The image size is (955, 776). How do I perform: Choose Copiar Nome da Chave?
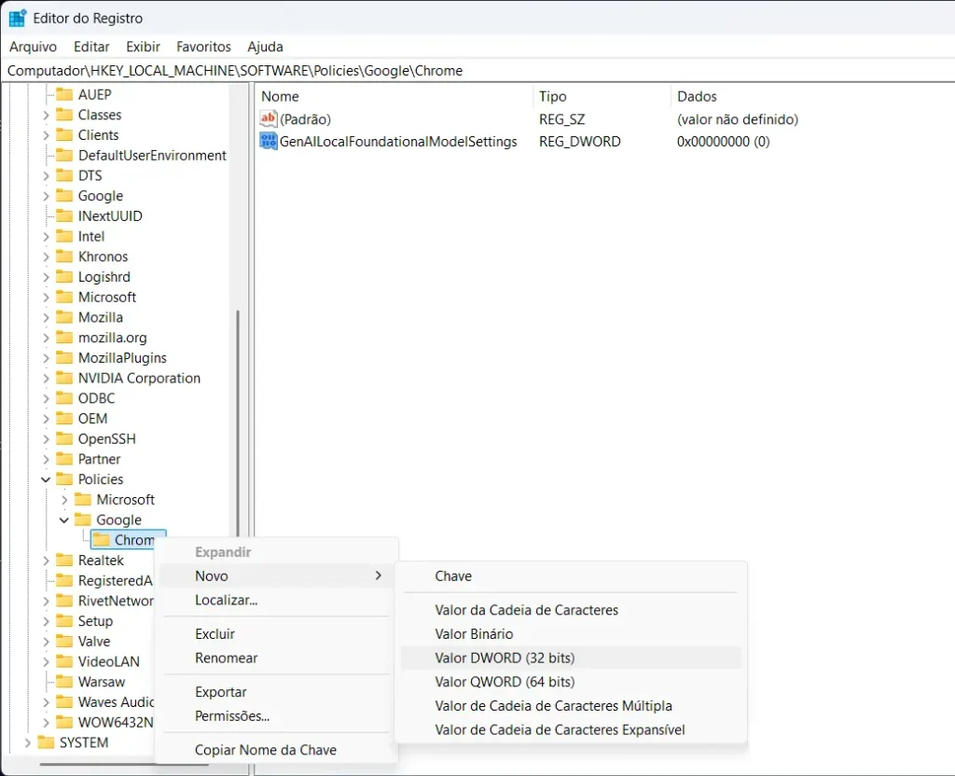click(x=276, y=750)
